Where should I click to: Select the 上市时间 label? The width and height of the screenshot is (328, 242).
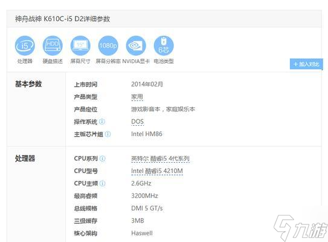tap(86, 85)
